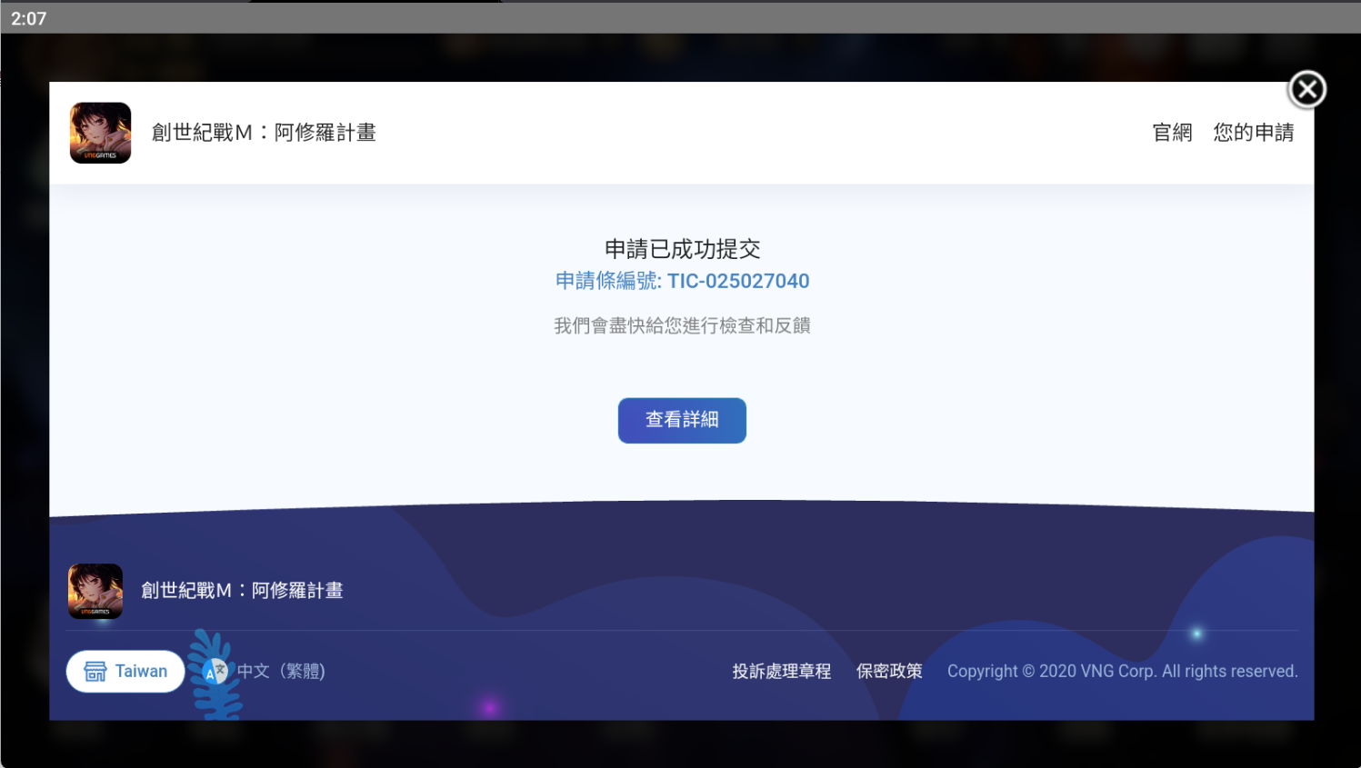Click the 我們會盡快給您進行檢查和反饋 message

point(682,325)
